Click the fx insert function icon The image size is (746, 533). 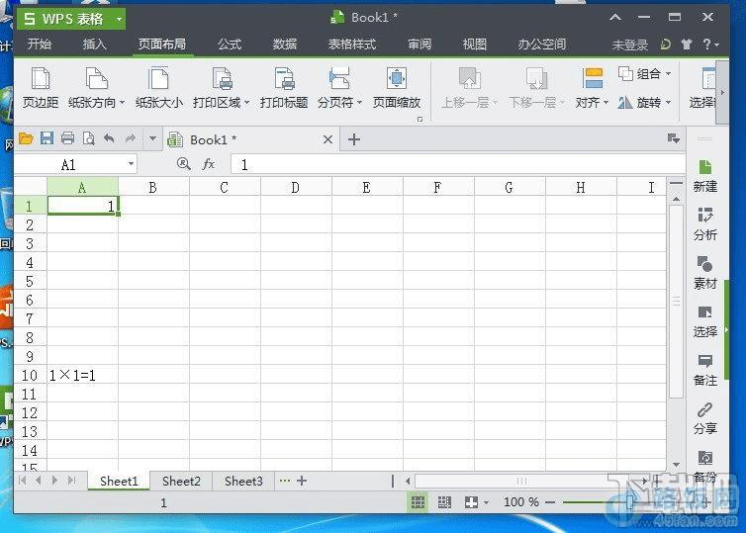(209, 164)
